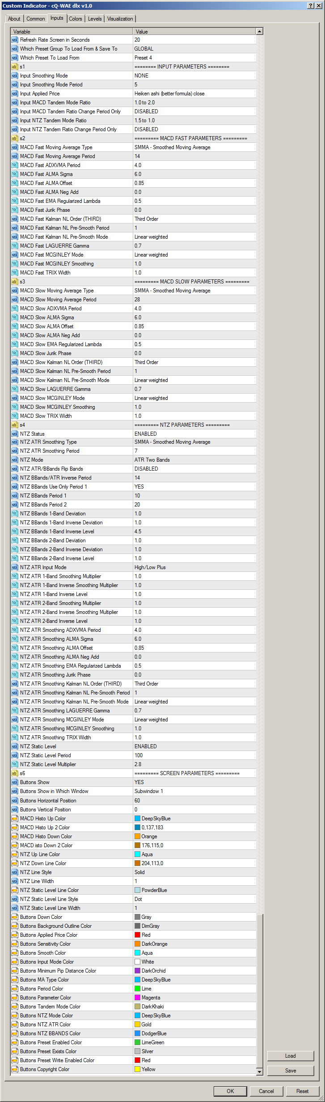
Task: Click the scrollbar down arrow of the inputs list
Action: (259, 1072)
